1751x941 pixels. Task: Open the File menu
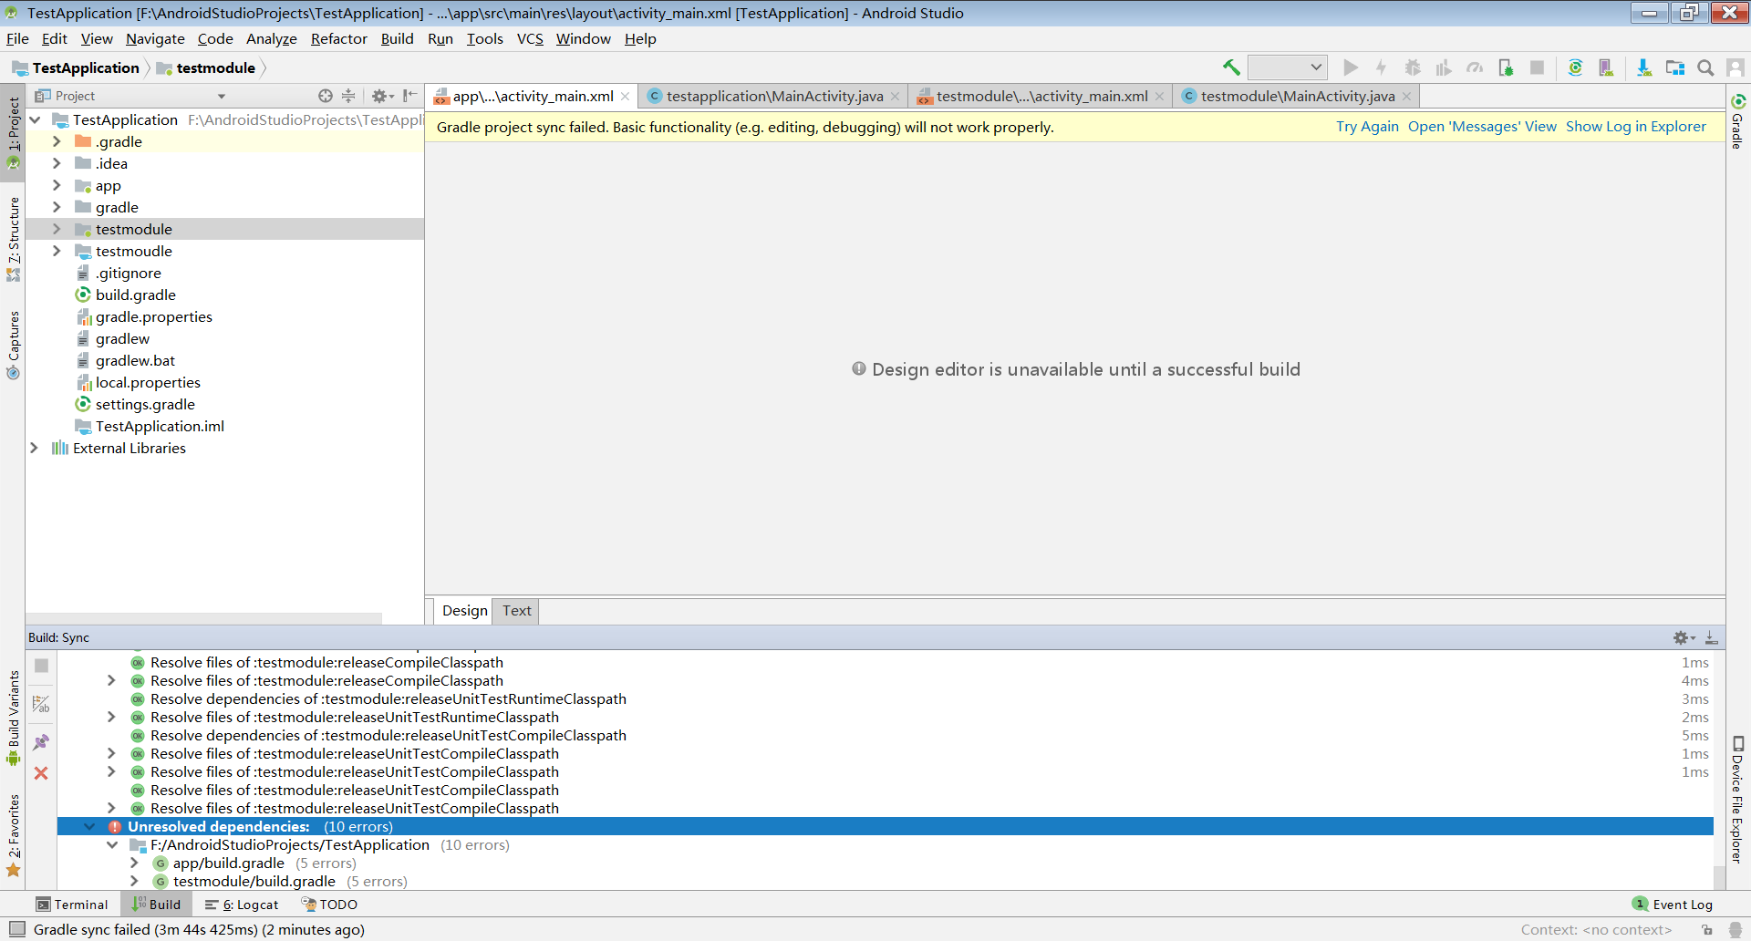(x=17, y=38)
